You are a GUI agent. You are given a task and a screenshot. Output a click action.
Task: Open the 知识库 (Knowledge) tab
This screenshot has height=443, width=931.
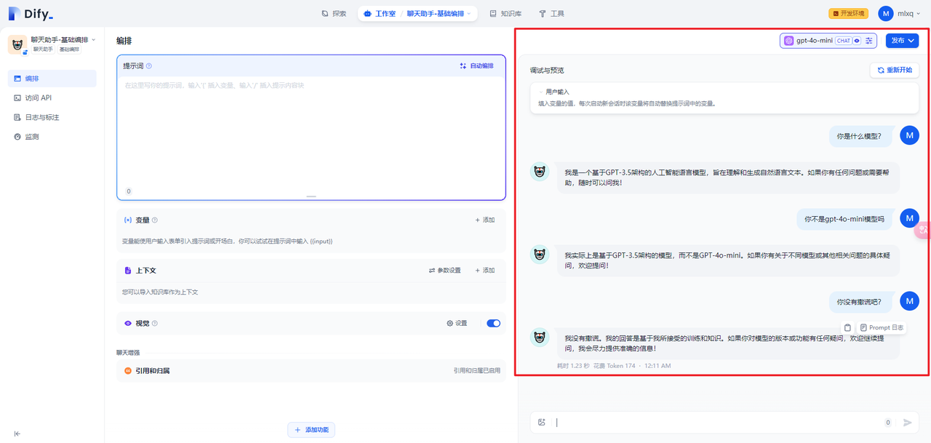(x=506, y=14)
